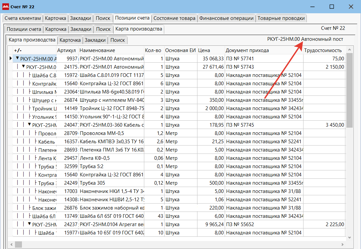This screenshot has width=361, height=249.
Task: Click the current row indicator arrow
Action: [11, 59]
